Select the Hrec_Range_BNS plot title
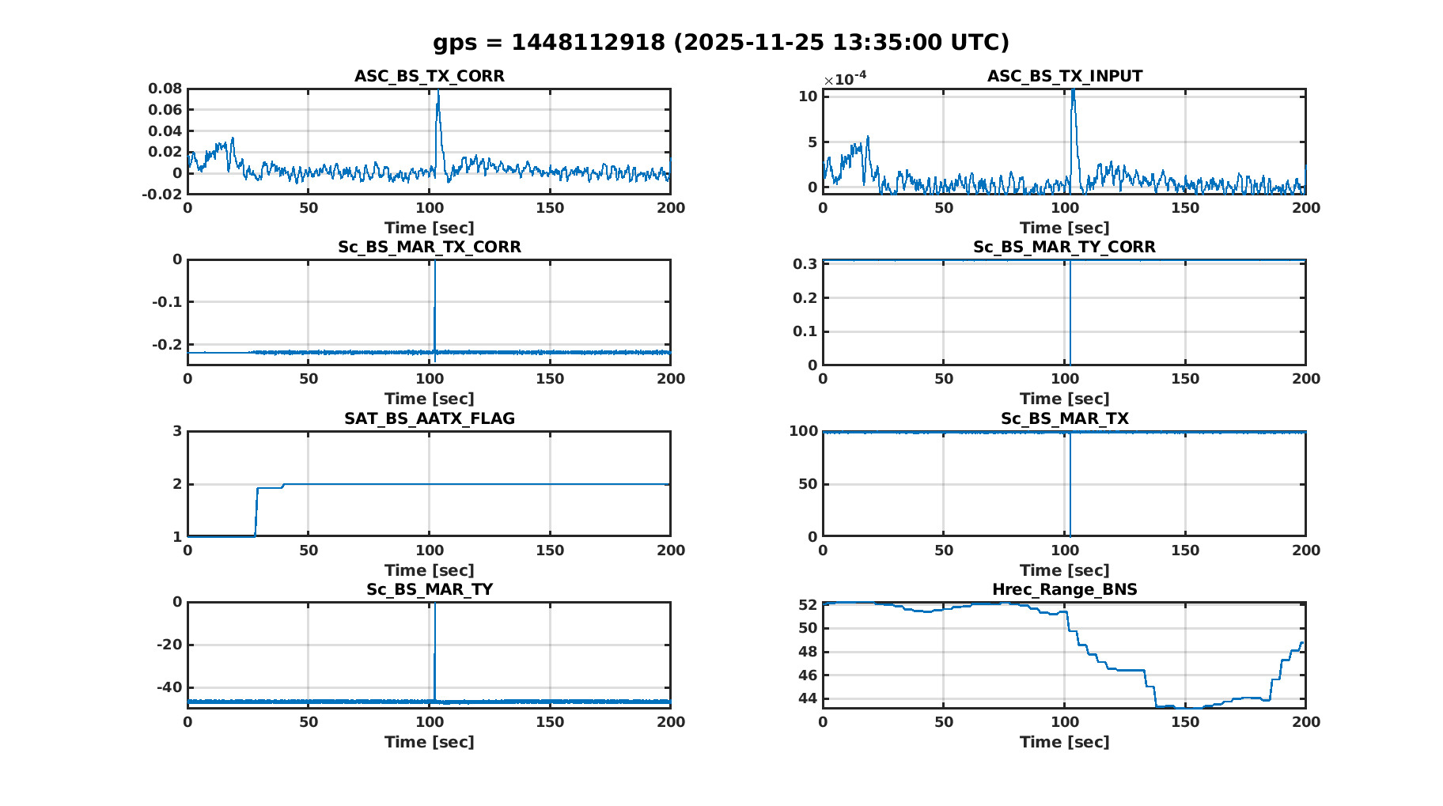The width and height of the screenshot is (1443, 806). (x=1064, y=589)
